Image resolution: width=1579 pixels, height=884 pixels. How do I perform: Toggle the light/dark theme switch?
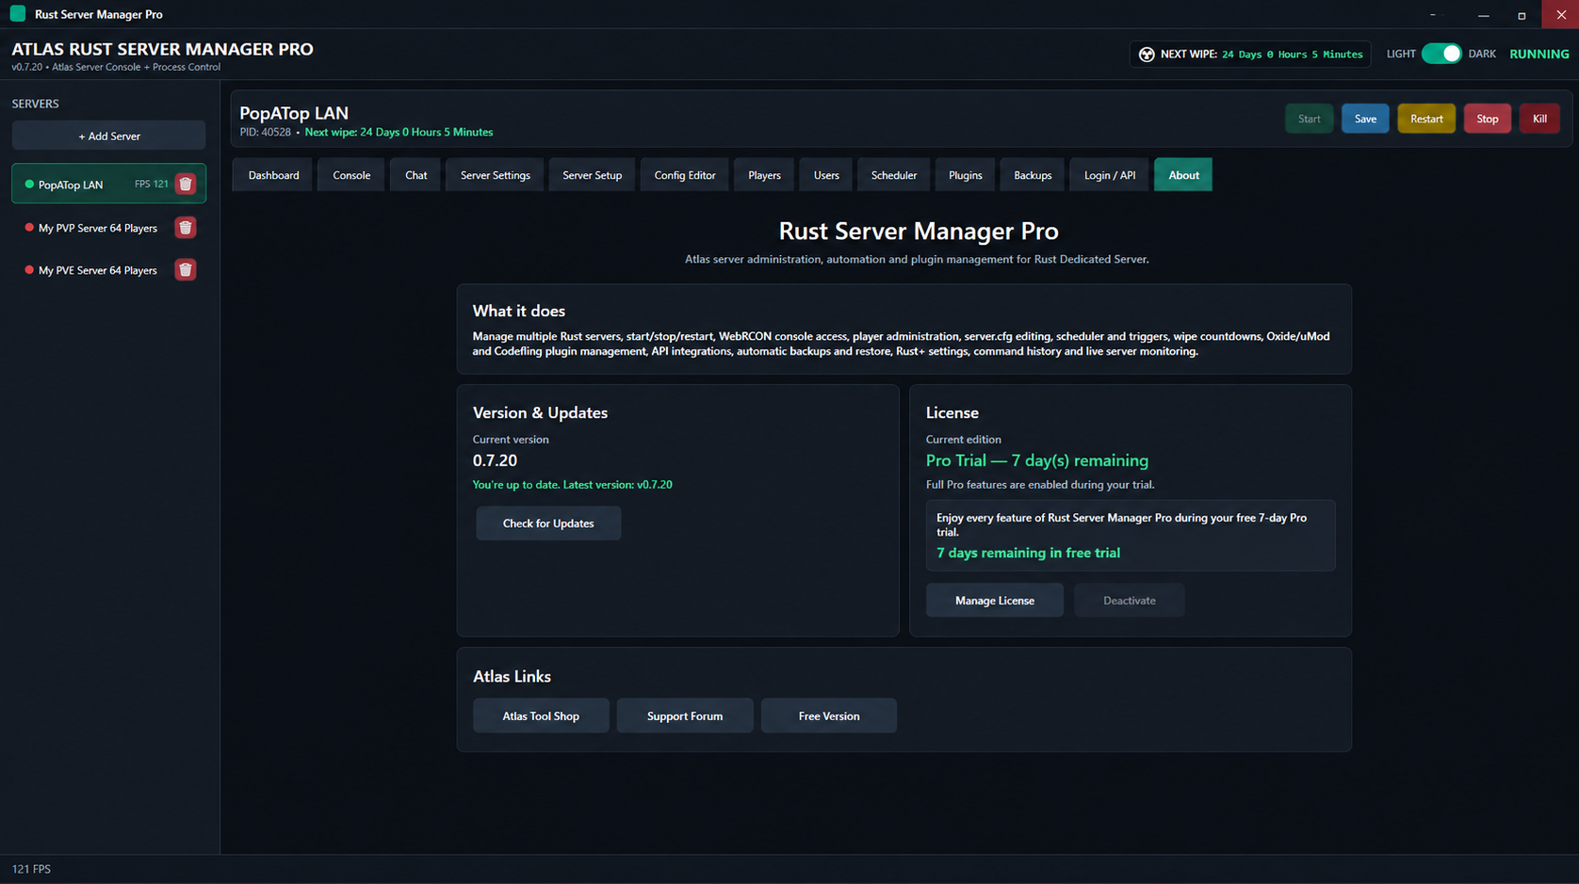1441,54
